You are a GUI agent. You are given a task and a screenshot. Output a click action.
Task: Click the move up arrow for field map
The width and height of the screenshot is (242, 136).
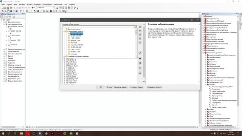[140, 68]
